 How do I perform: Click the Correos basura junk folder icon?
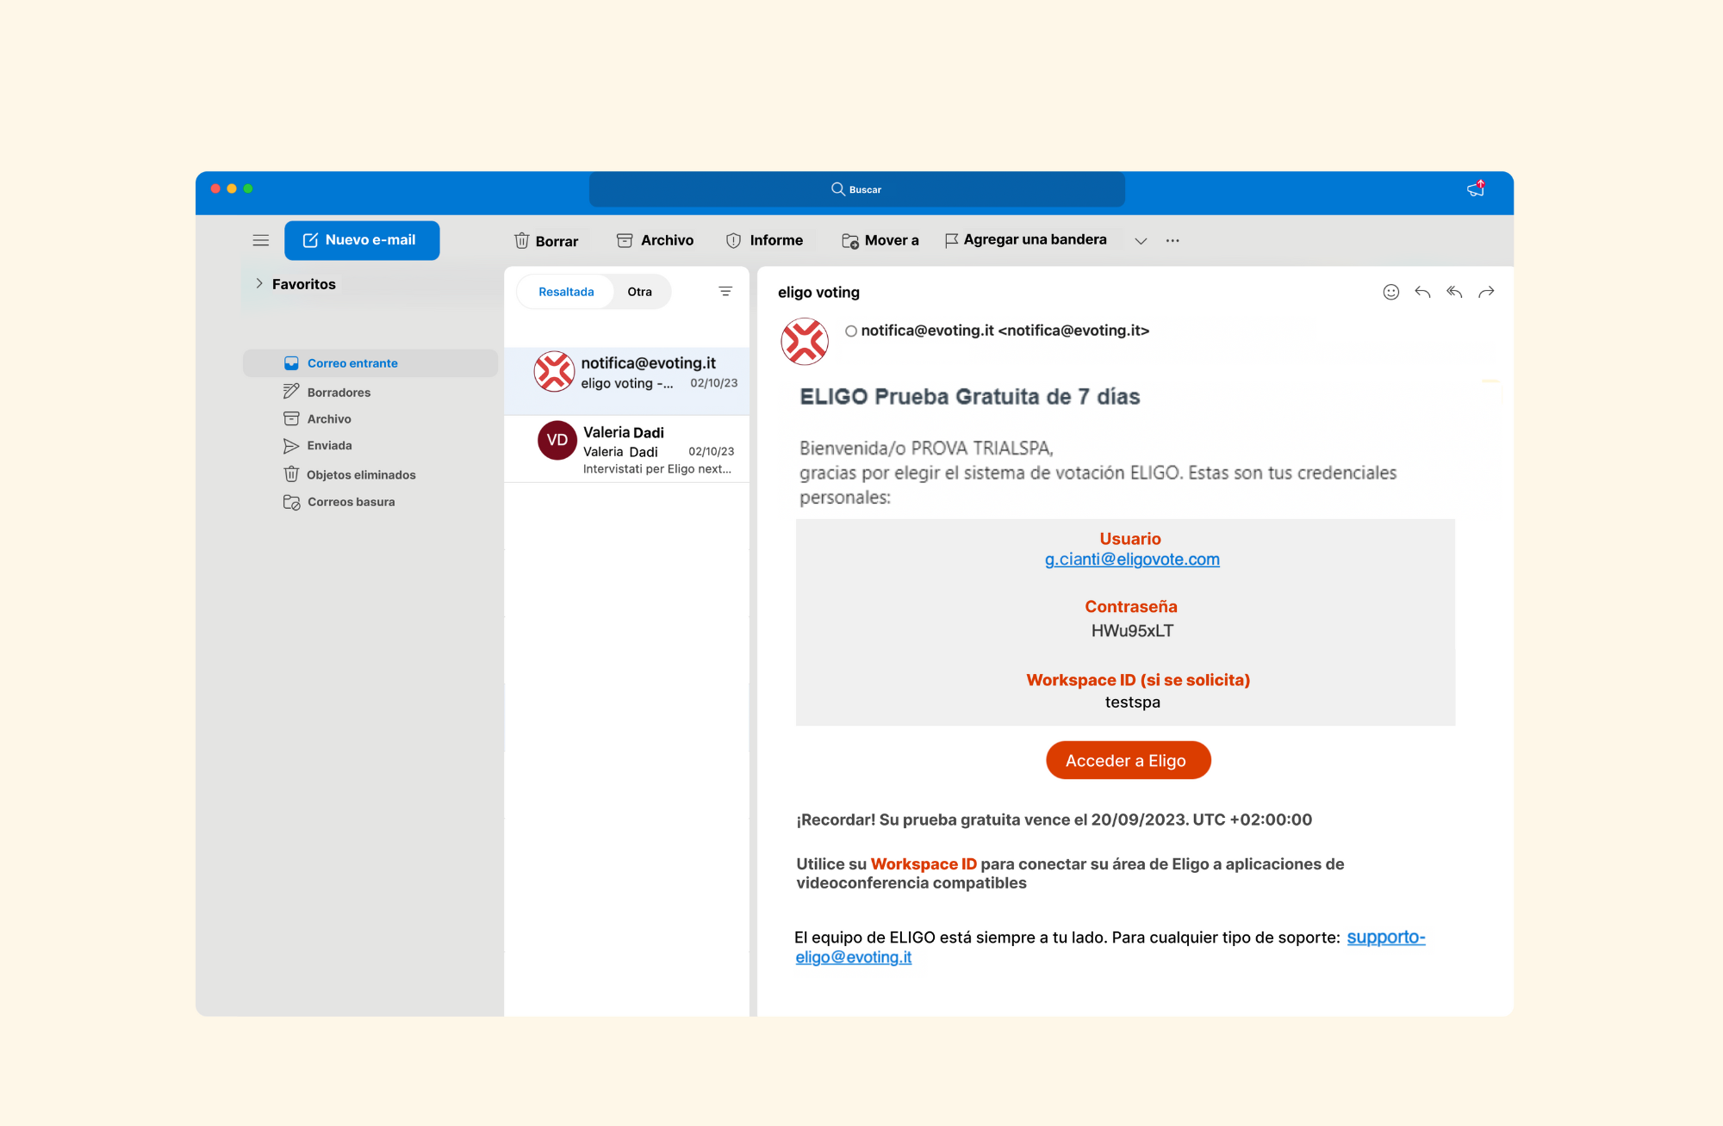[x=291, y=502]
